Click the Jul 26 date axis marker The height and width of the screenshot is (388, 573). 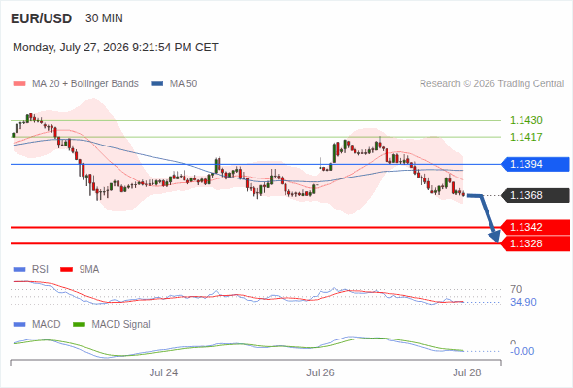(x=320, y=372)
